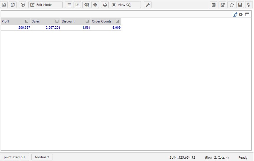Click the save report icon

[4, 5]
